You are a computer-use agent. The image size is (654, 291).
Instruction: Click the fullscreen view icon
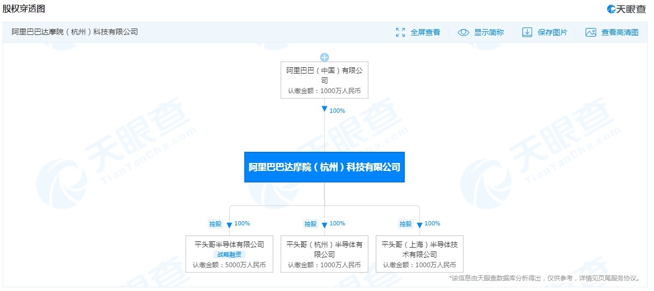400,32
